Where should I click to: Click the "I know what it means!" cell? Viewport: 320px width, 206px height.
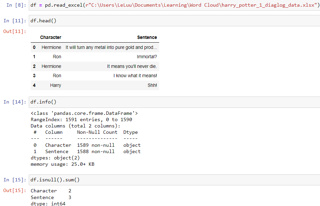tap(135, 76)
